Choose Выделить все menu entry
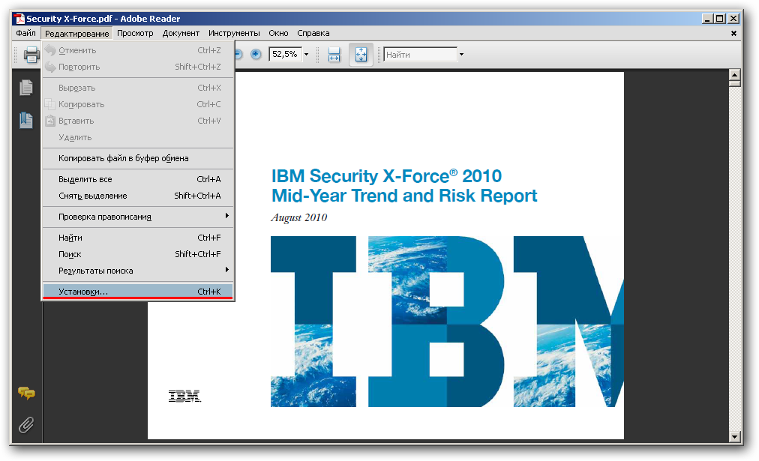This screenshot has width=759, height=461. (x=138, y=179)
